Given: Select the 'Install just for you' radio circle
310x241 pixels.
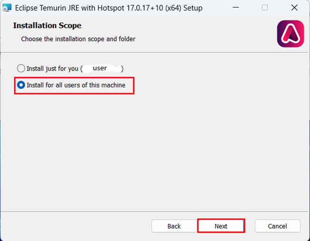Looking at the screenshot, I should pyautogui.click(x=21, y=68).
